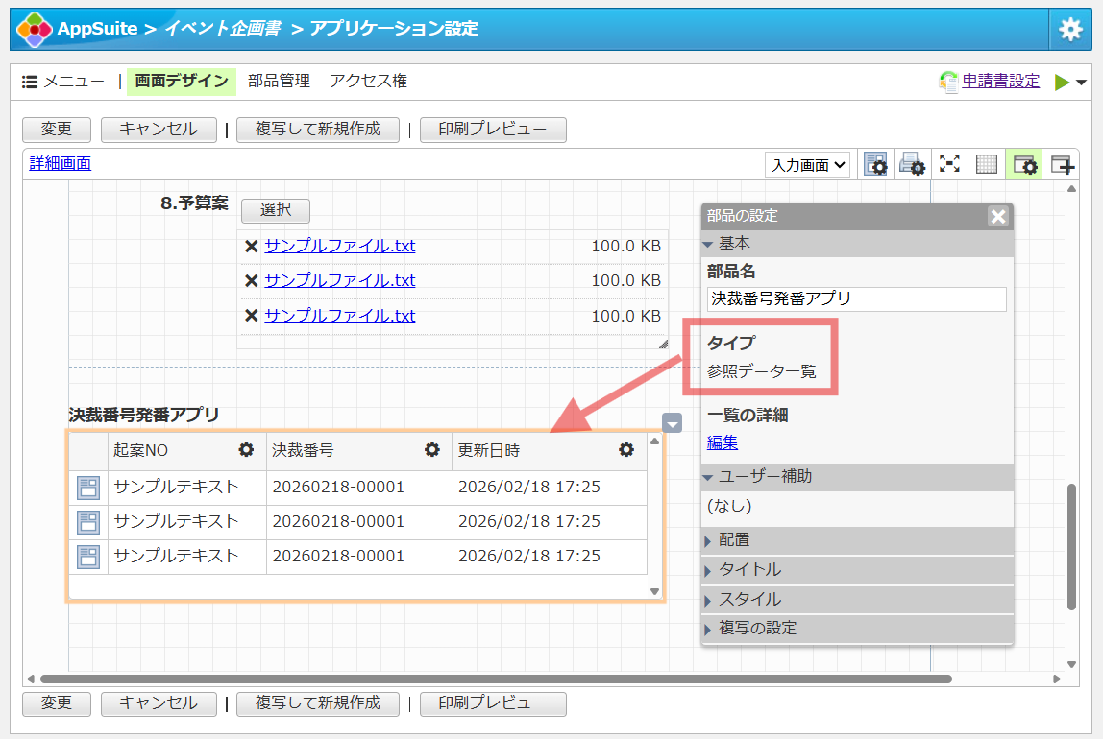Screen dimensions: 1103x739
Task: Click the 部品名 text field
Action: click(856, 298)
